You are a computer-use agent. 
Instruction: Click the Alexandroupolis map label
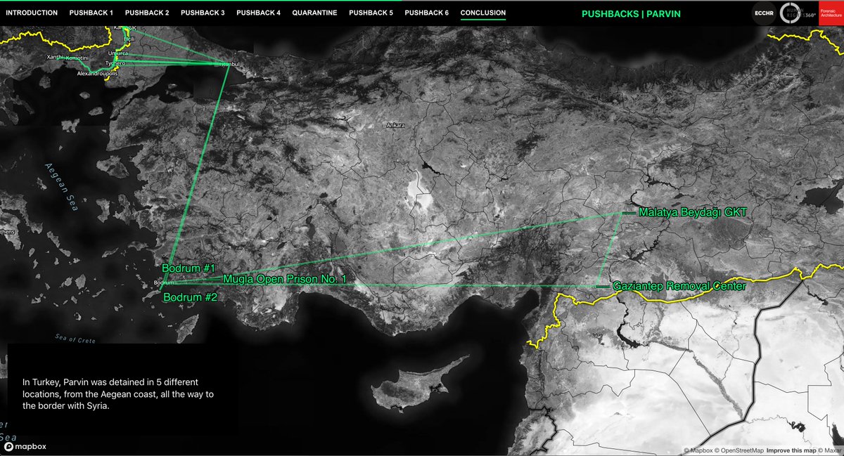(96, 72)
